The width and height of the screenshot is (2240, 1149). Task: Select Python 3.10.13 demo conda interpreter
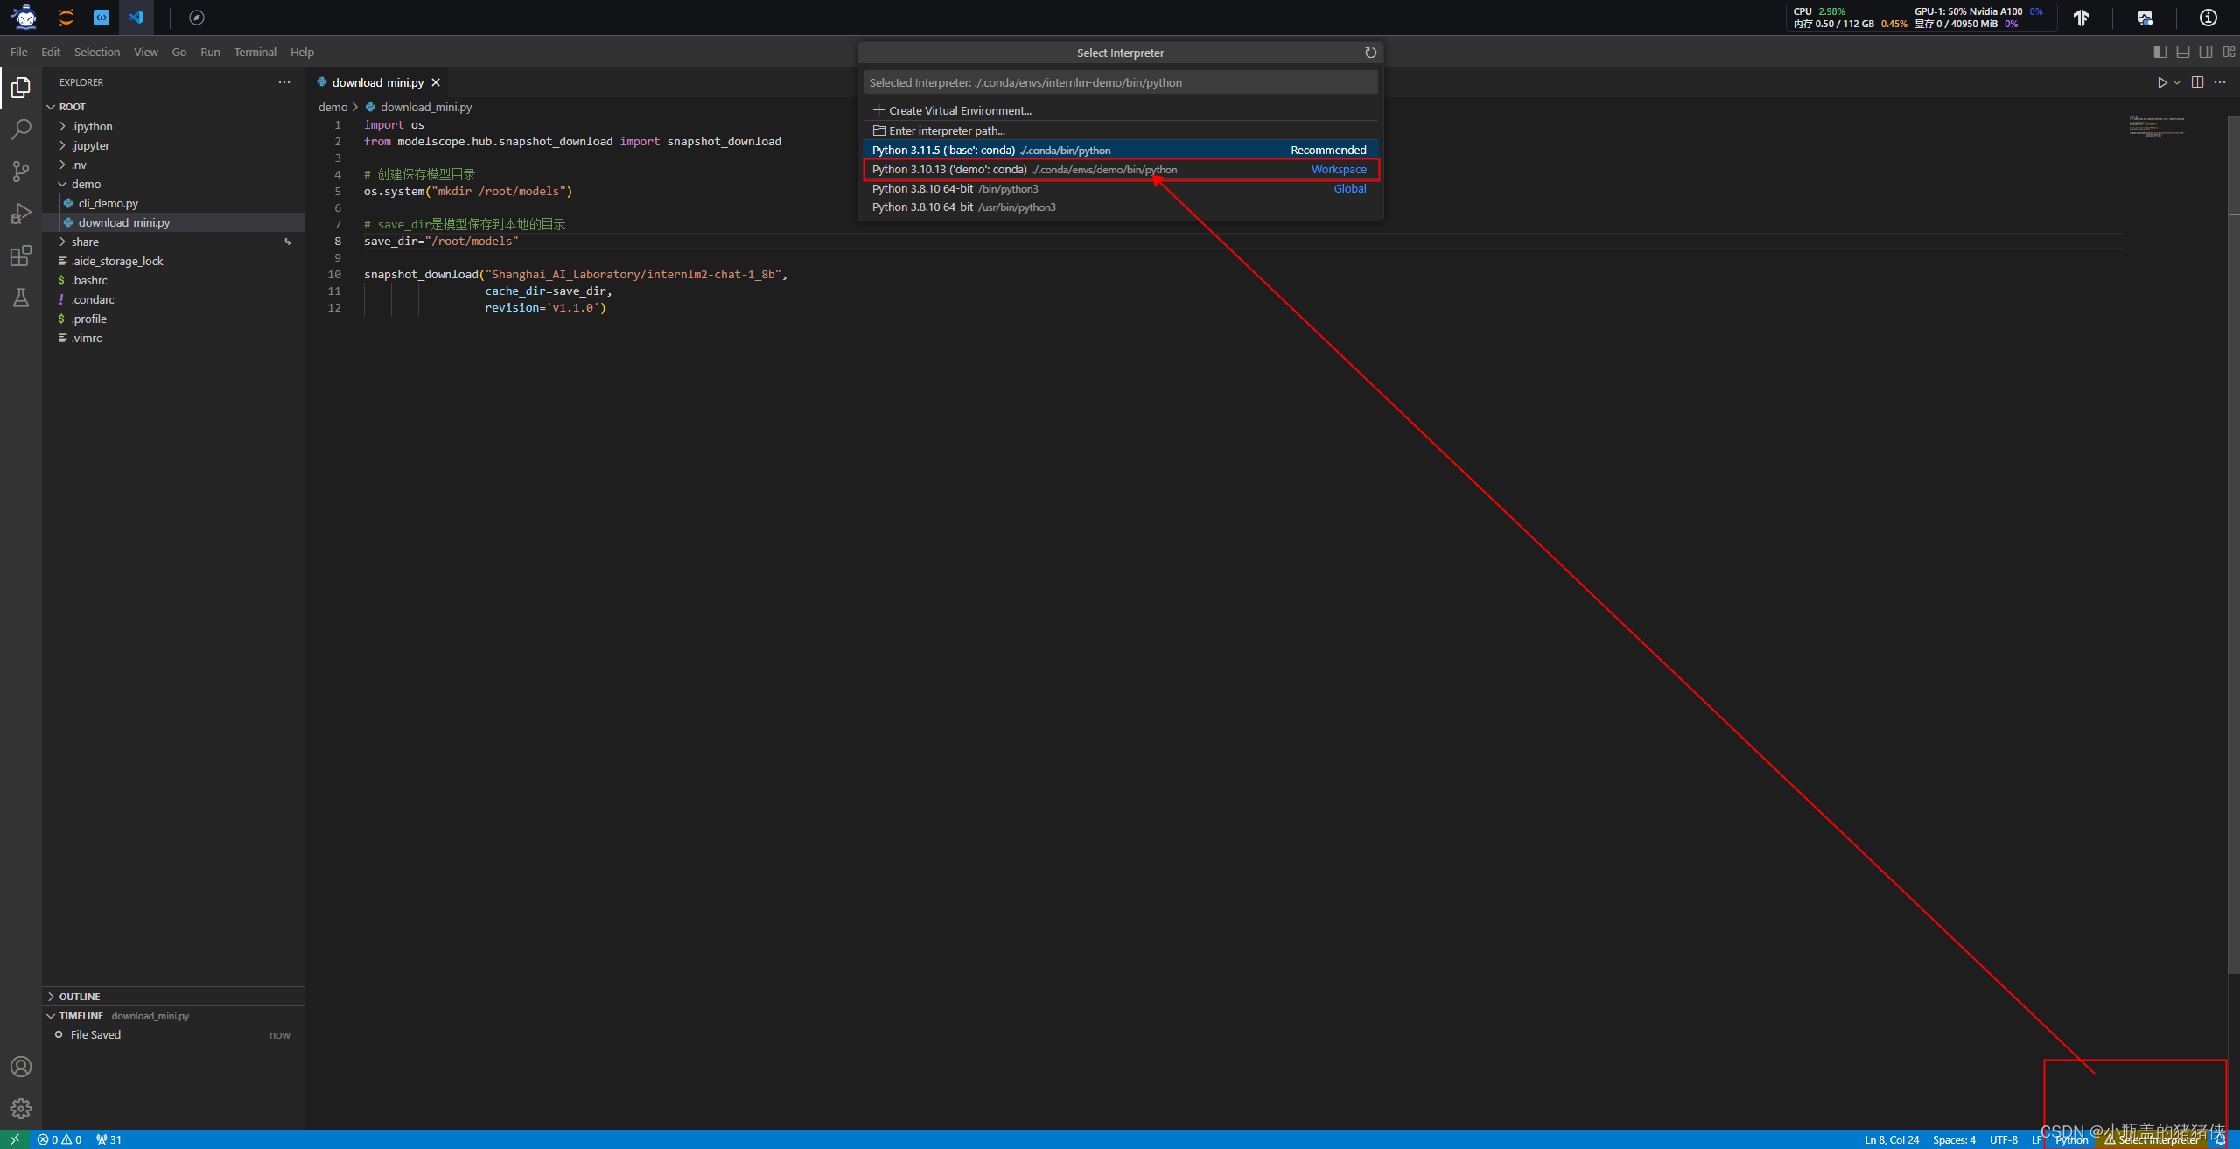[x=1120, y=169]
